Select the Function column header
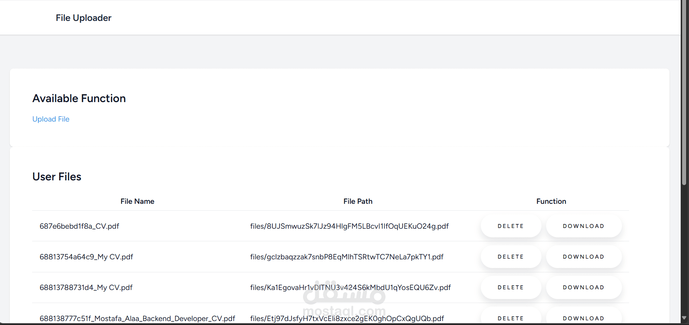689x325 pixels. [551, 201]
